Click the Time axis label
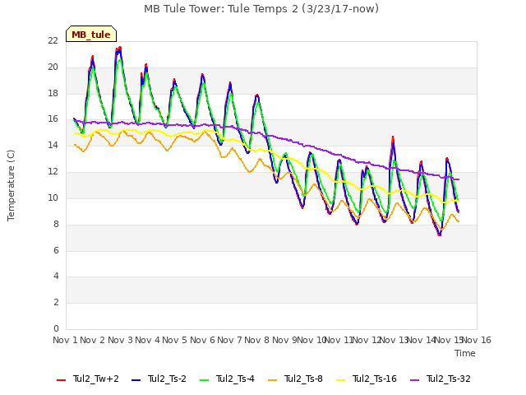Viewport: 526px width, 395px height. 465,353
